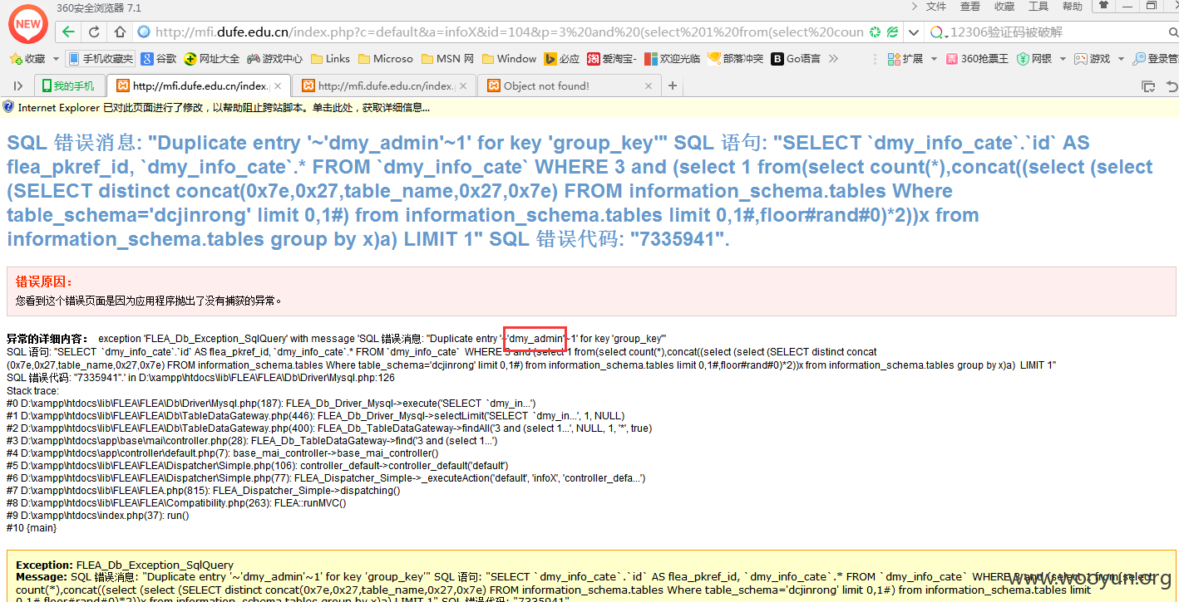1179x602 pixels.
Task: Click the 异常的详细内容 label text
Action: pyautogui.click(x=48, y=339)
